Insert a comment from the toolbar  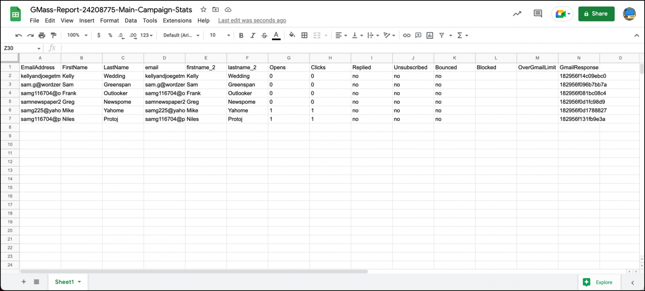(x=418, y=35)
